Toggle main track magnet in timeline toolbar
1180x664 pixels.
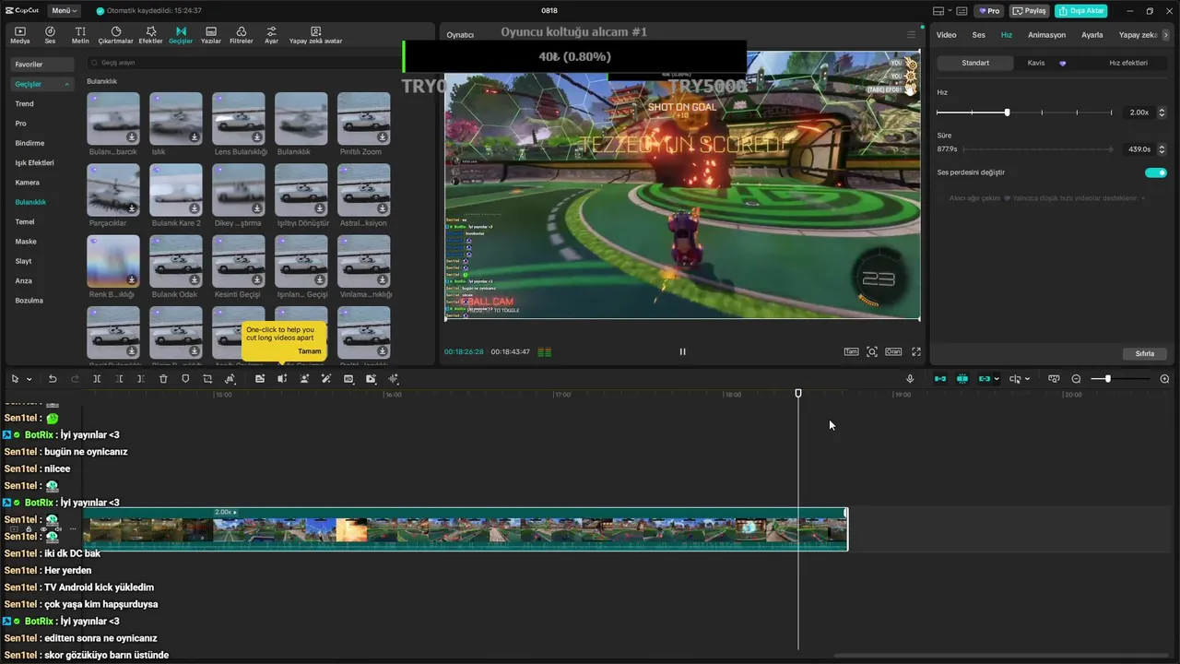pos(940,379)
